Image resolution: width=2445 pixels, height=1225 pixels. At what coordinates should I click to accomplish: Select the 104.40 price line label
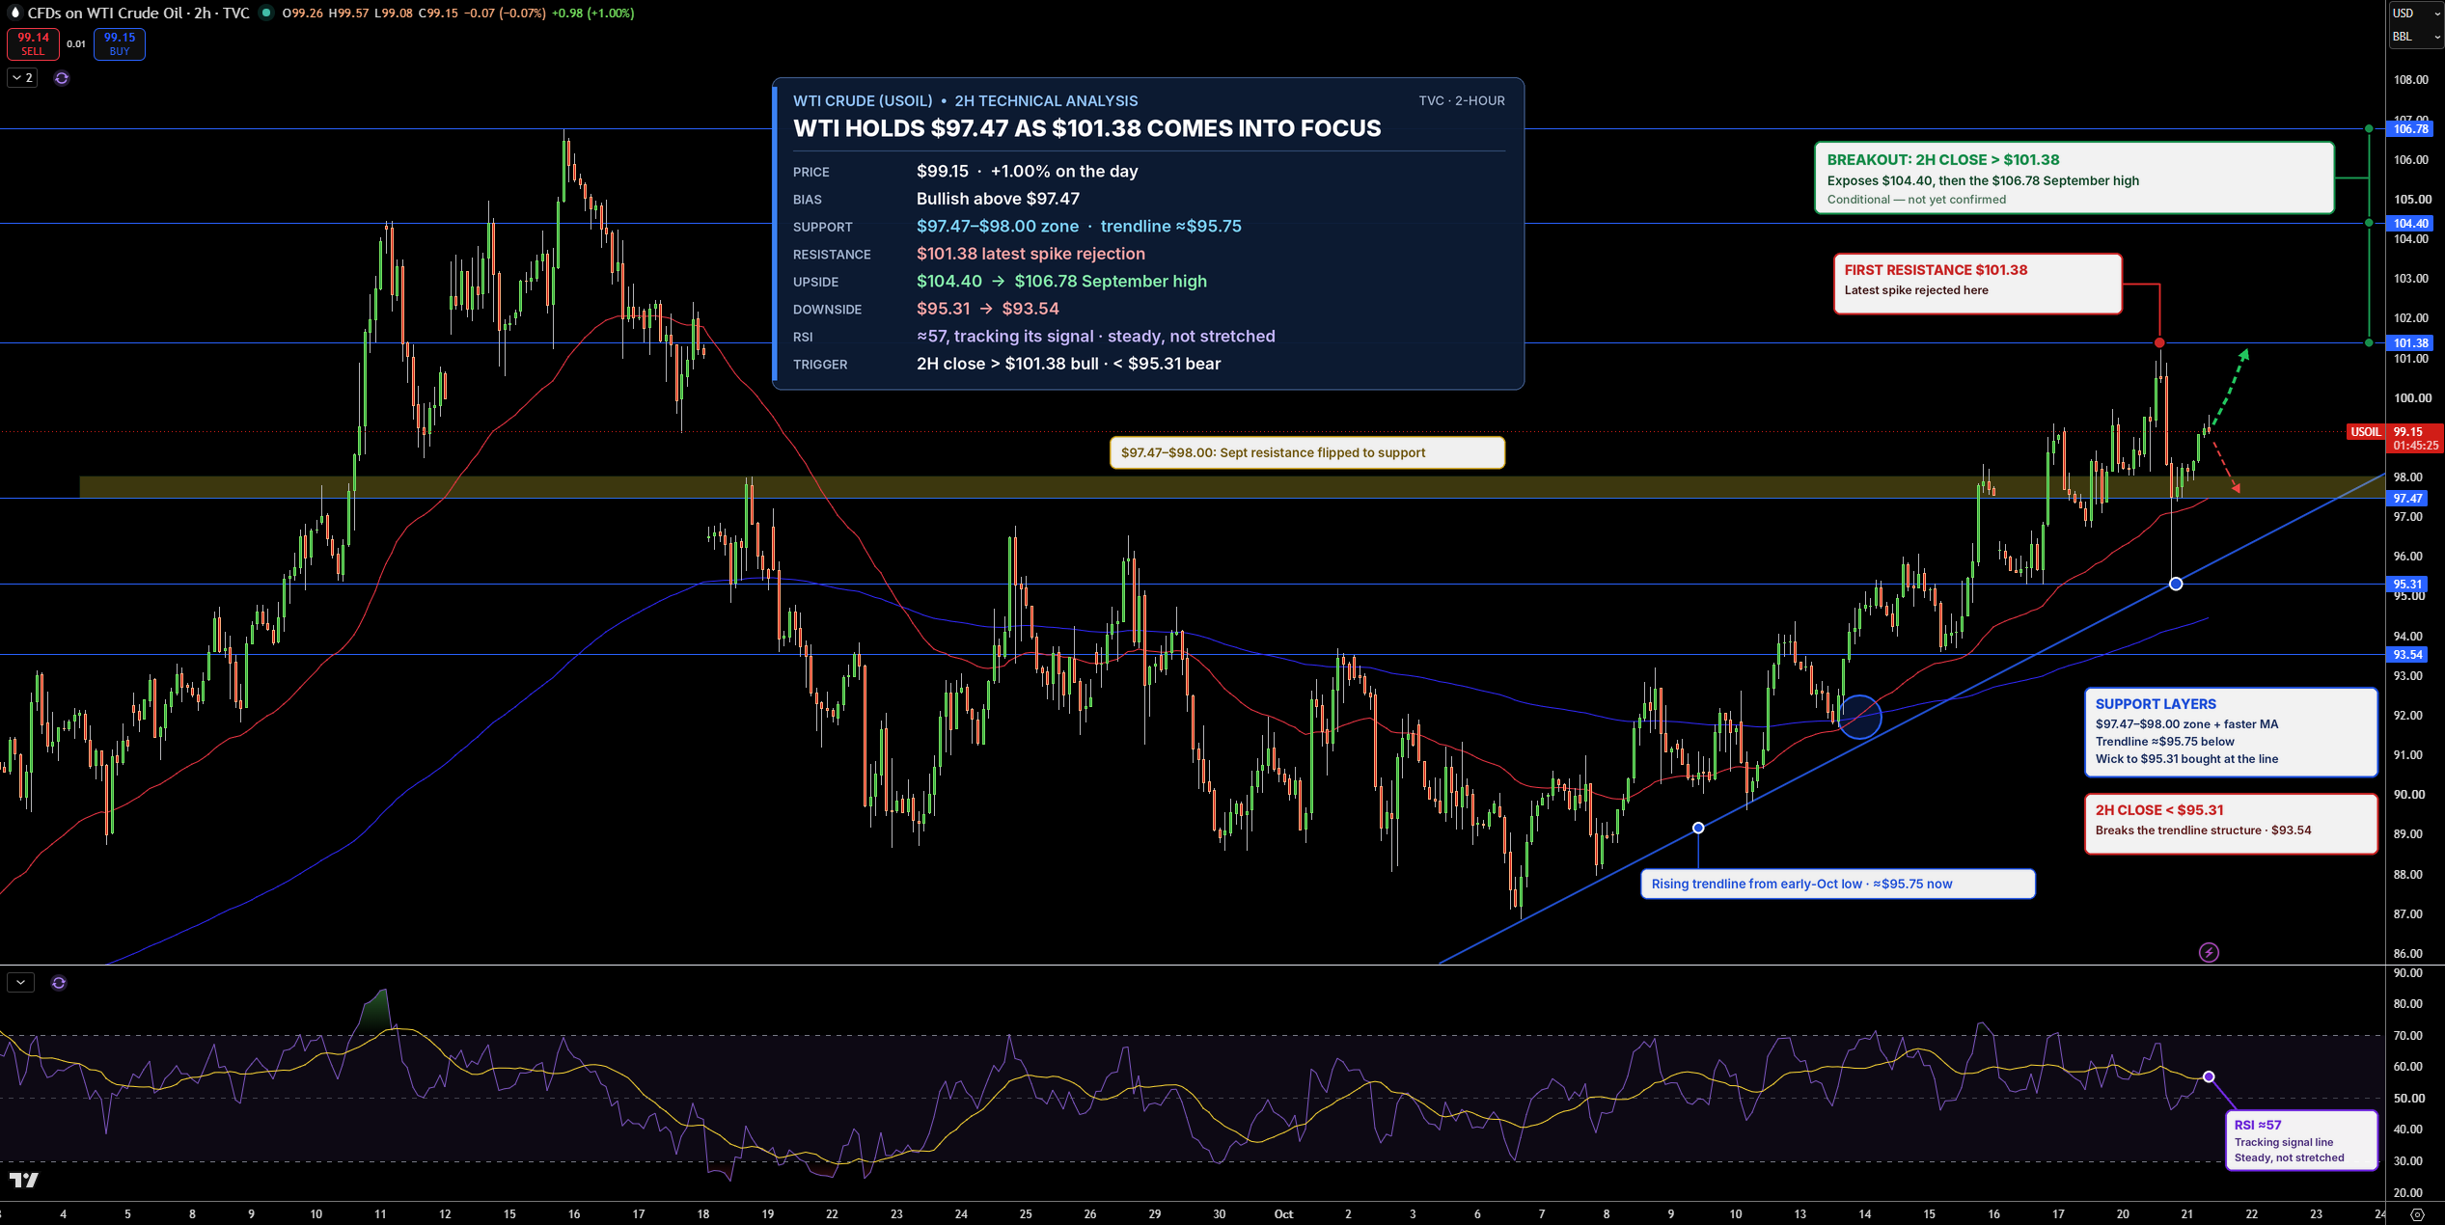(x=2409, y=224)
